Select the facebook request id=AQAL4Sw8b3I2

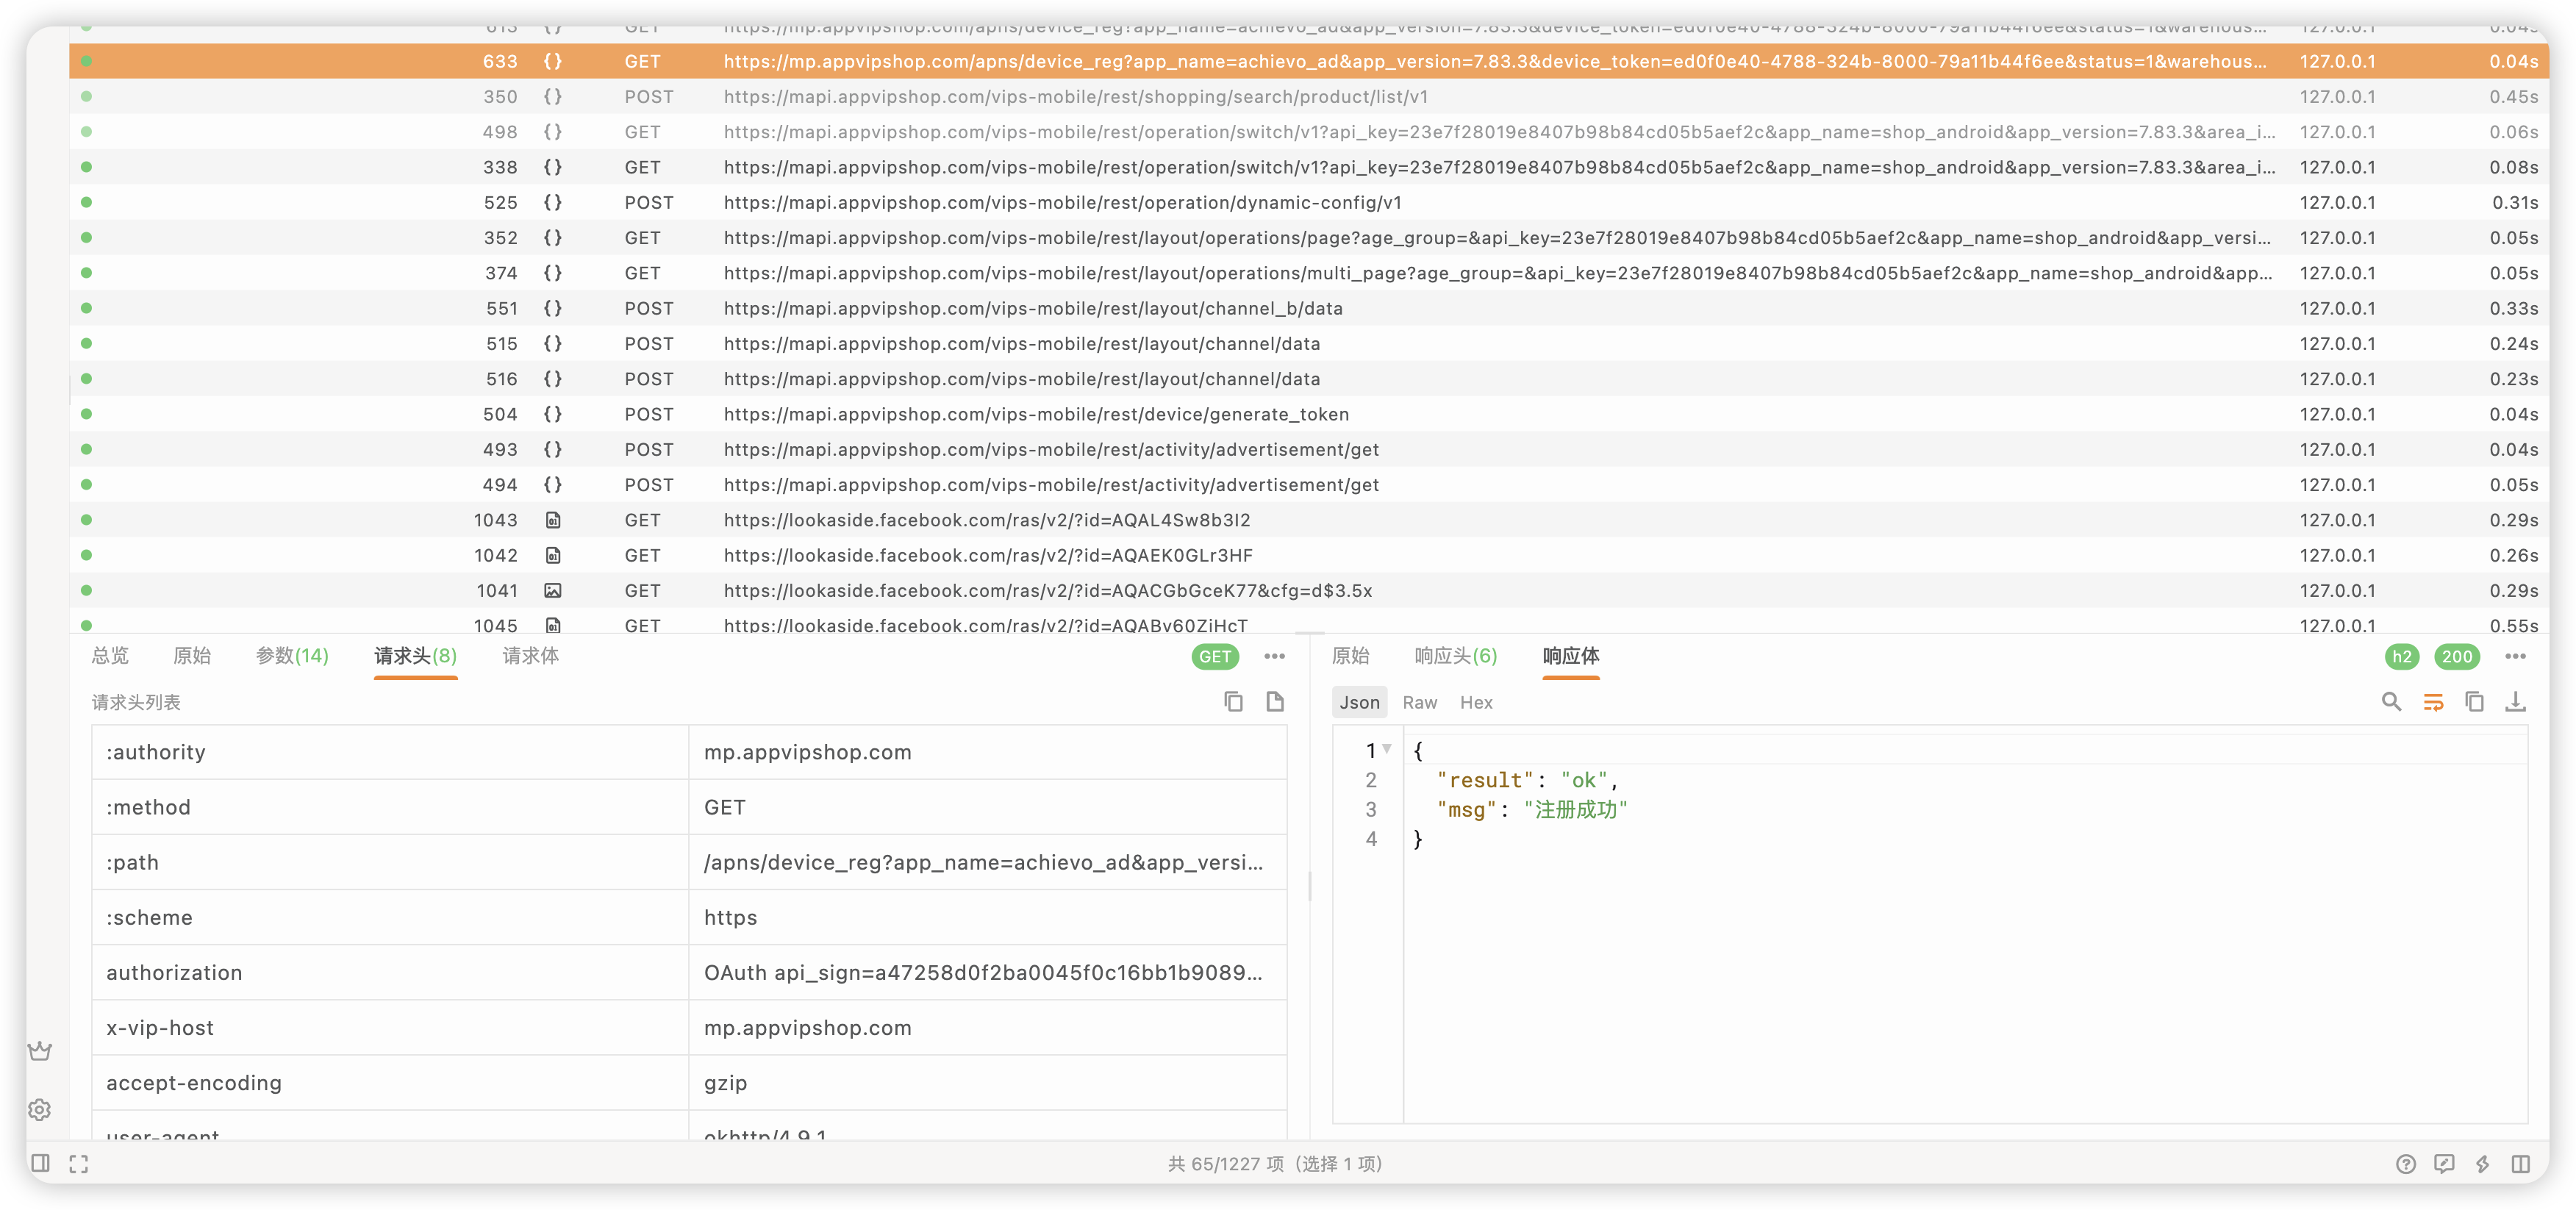1308,520
